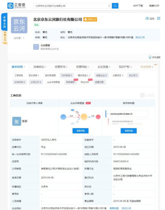Jump to 分支机构 0 sub-section
The height and width of the screenshot is (210, 165).
point(20,82)
